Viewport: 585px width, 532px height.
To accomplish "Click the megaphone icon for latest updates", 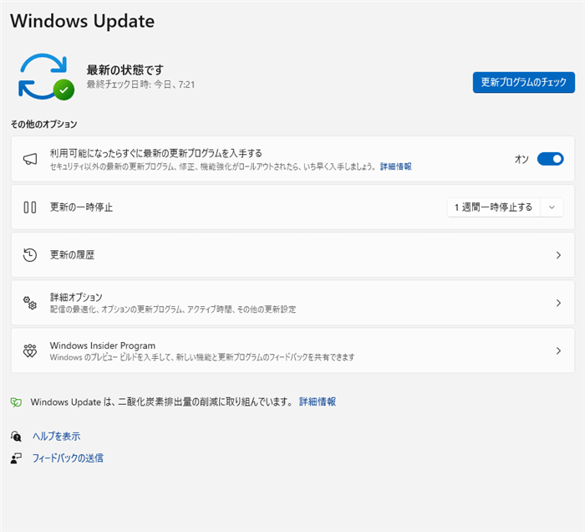I will (x=30, y=159).
